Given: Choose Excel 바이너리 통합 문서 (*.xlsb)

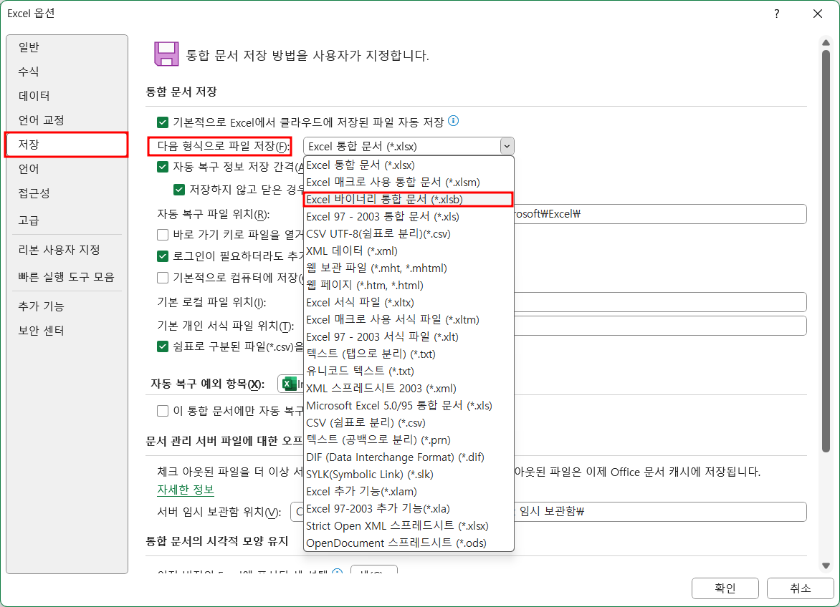Looking at the screenshot, I should 409,200.
